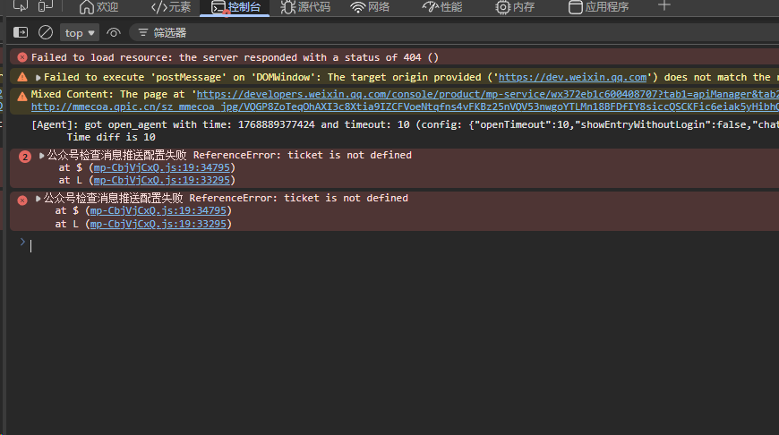Open mp-CbjVjCxQ.js:19:33295 link in grouped error
This screenshot has height=435, width=779.
point(162,180)
